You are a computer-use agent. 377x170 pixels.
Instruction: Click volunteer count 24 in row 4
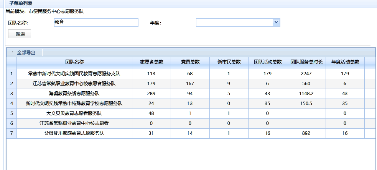[151, 104]
